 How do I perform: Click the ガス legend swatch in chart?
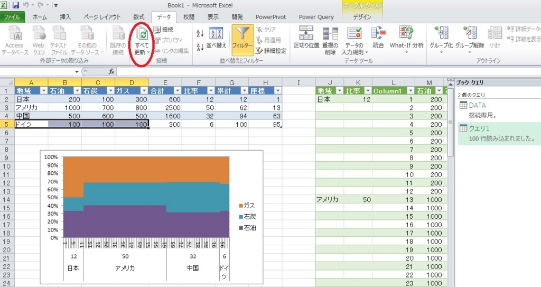pyautogui.click(x=241, y=206)
